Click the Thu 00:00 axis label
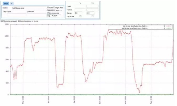The width and height of the screenshot is (177, 106). [23, 100]
